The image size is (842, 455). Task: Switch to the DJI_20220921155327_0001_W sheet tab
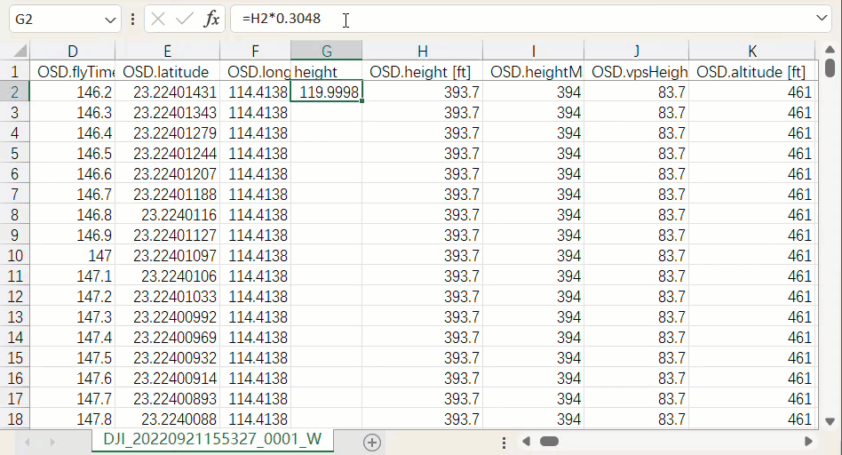pyautogui.click(x=211, y=440)
